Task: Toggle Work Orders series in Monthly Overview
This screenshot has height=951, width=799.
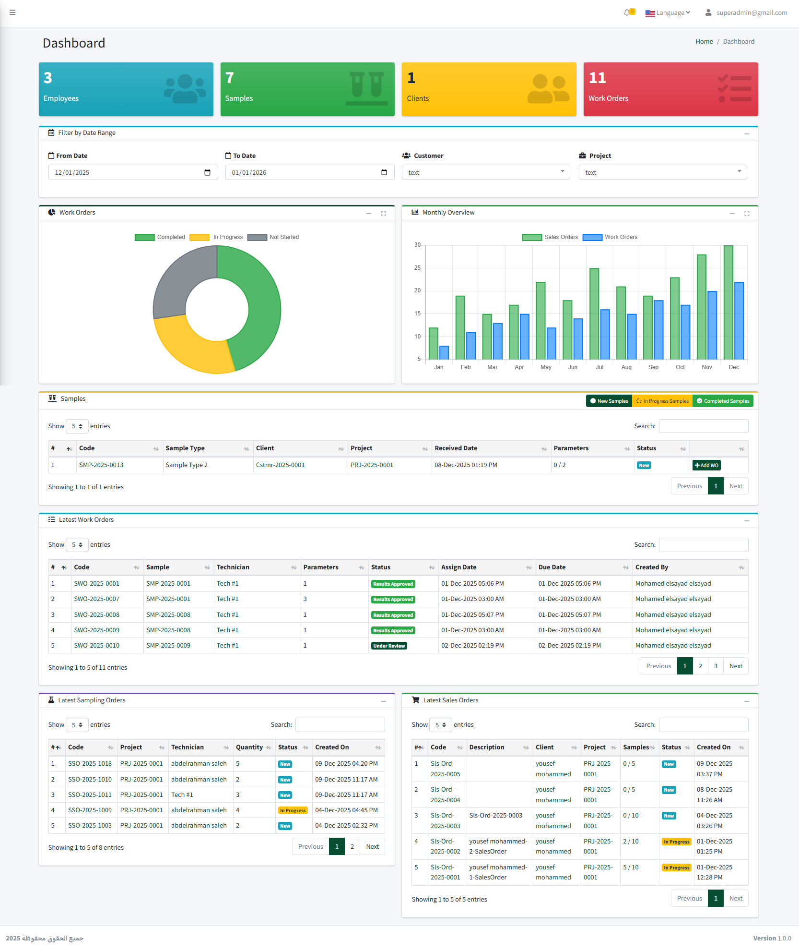Action: 610,237
